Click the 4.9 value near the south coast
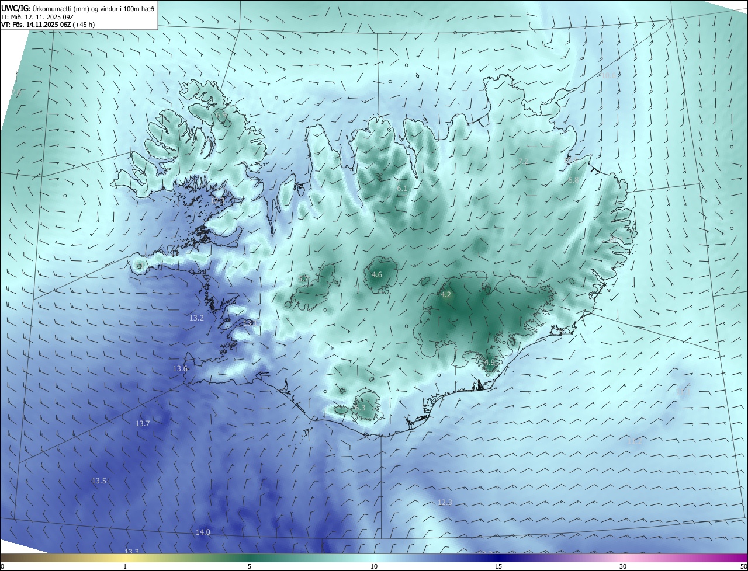The width and height of the screenshot is (748, 571). coord(489,363)
